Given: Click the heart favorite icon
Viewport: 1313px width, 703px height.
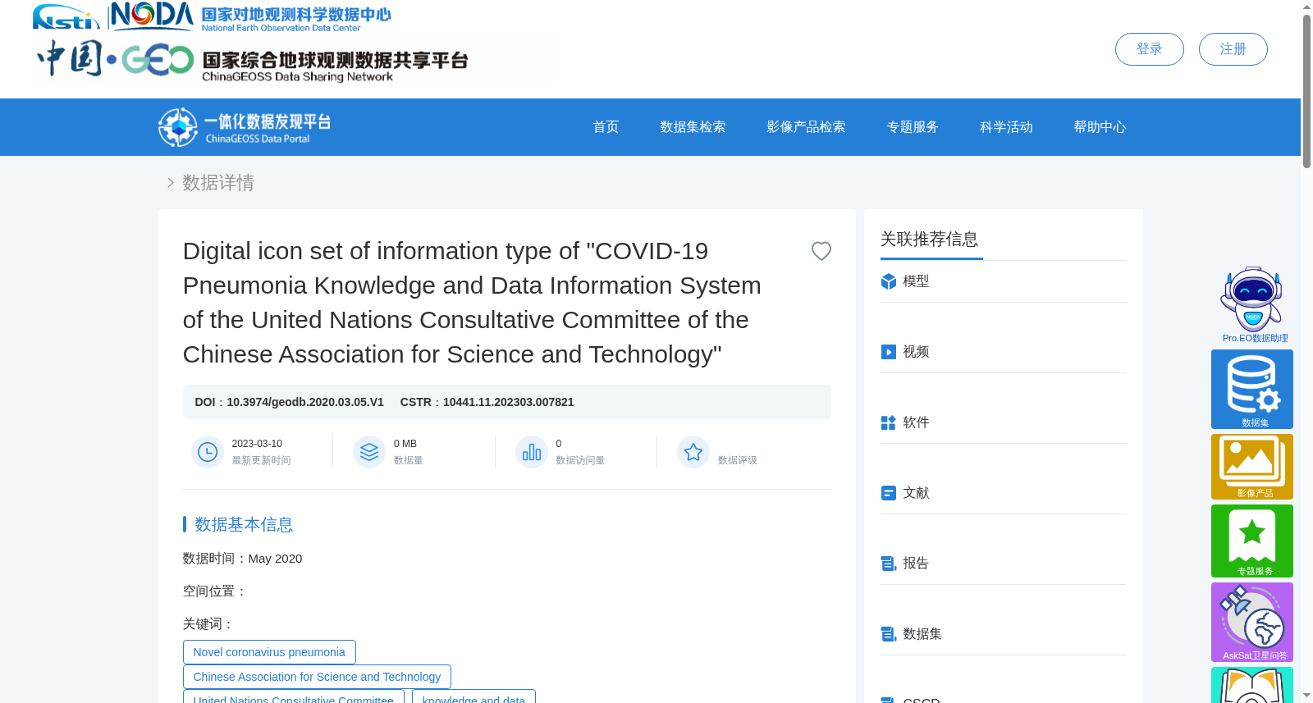Looking at the screenshot, I should click(821, 251).
